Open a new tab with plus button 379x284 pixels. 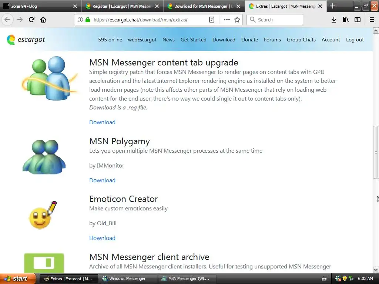click(x=333, y=6)
